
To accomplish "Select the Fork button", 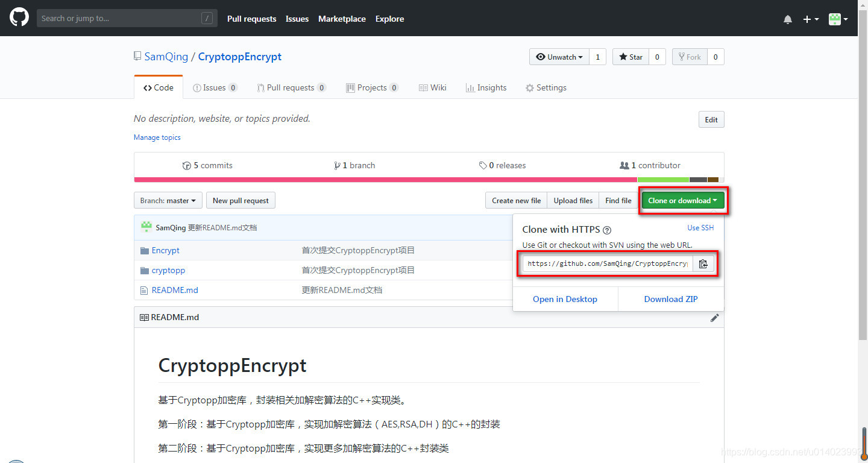I will point(690,57).
